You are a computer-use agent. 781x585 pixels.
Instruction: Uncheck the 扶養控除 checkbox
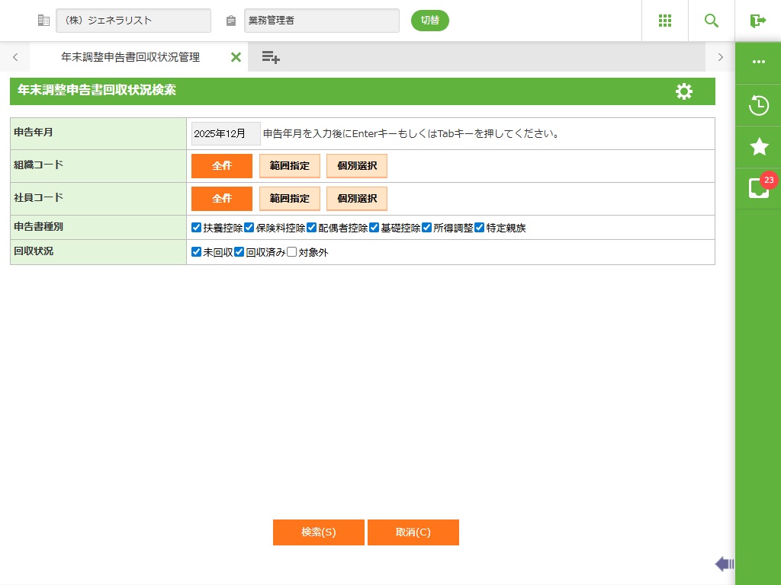197,228
